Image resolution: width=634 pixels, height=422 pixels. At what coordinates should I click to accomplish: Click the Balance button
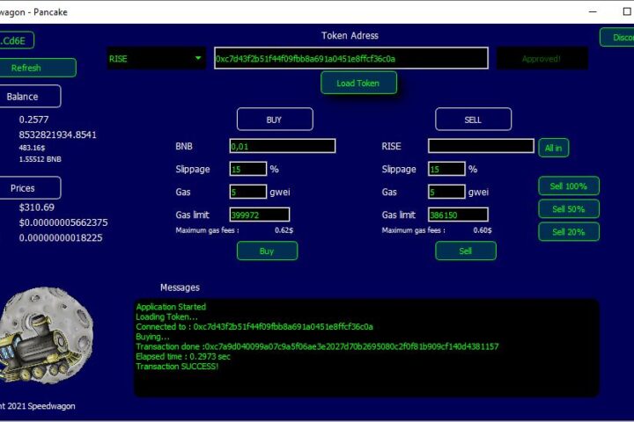(30, 97)
